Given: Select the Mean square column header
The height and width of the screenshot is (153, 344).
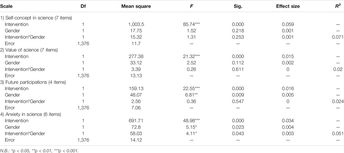Looking at the screenshot, I should click(x=136, y=7).
